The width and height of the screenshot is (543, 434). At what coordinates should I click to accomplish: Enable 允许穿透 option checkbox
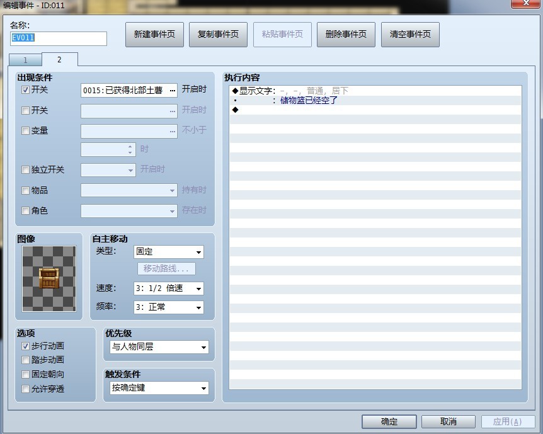[x=25, y=389]
